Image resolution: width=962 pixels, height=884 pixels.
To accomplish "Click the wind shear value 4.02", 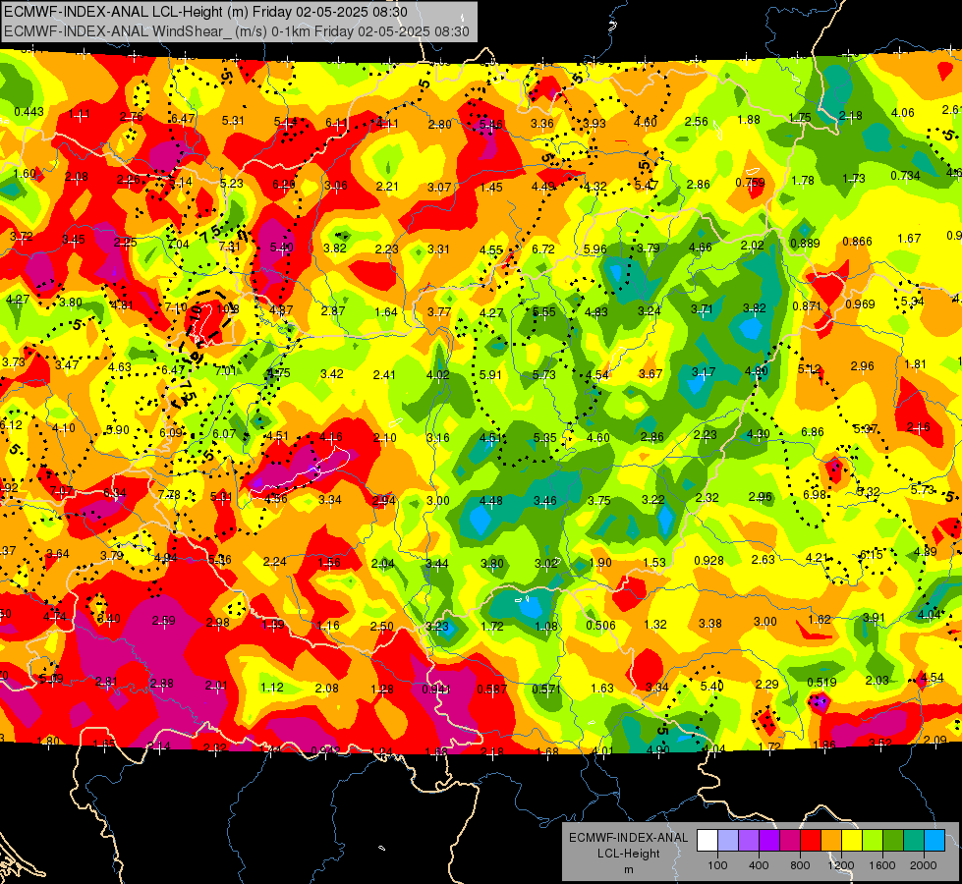I will tap(438, 375).
